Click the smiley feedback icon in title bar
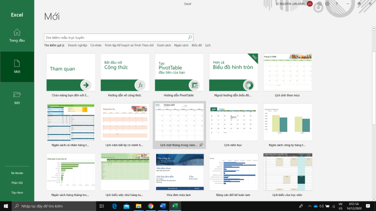Image resolution: width=376 pixels, height=211 pixels. [x=319, y=4]
